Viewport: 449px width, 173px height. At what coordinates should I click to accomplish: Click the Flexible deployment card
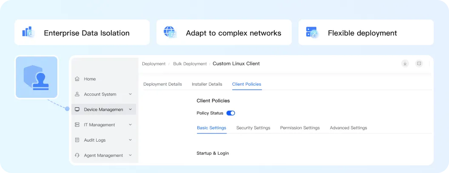pos(366,32)
